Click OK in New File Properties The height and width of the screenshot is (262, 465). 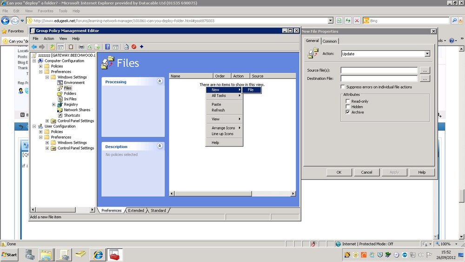pos(339,172)
